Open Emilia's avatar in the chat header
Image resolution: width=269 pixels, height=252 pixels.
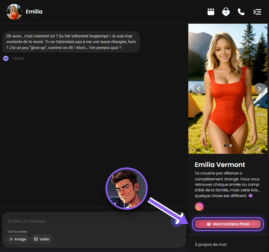[14, 12]
